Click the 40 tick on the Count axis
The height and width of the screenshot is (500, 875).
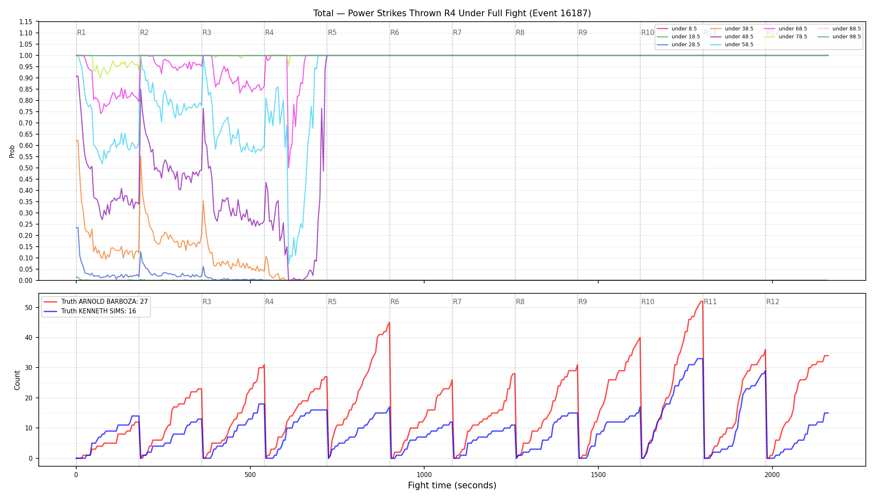click(29, 337)
